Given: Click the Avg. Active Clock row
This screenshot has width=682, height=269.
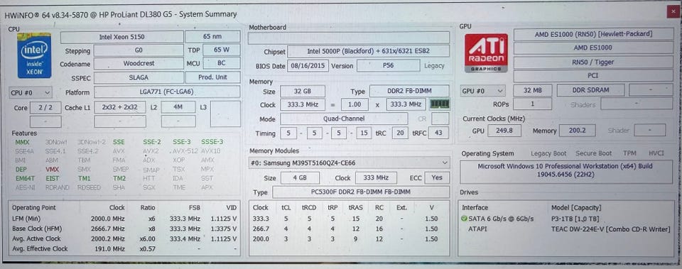Looking at the screenshot, I should pos(124,238).
